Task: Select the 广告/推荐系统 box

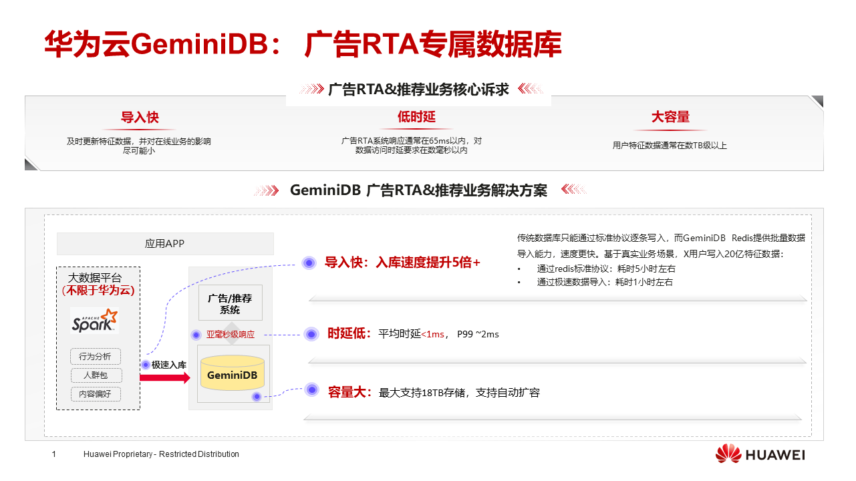Action: coord(231,303)
